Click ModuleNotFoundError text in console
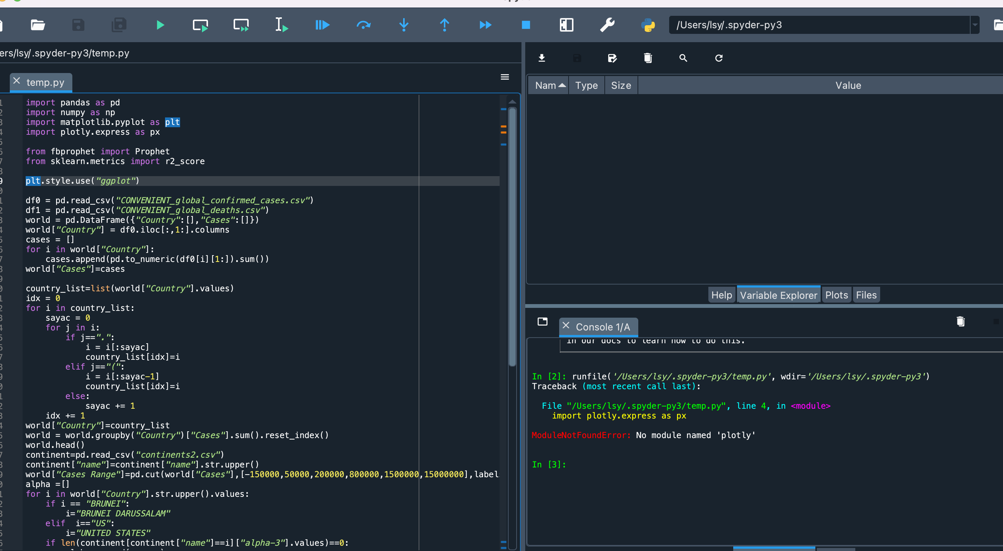This screenshot has height=551, width=1003. point(581,435)
